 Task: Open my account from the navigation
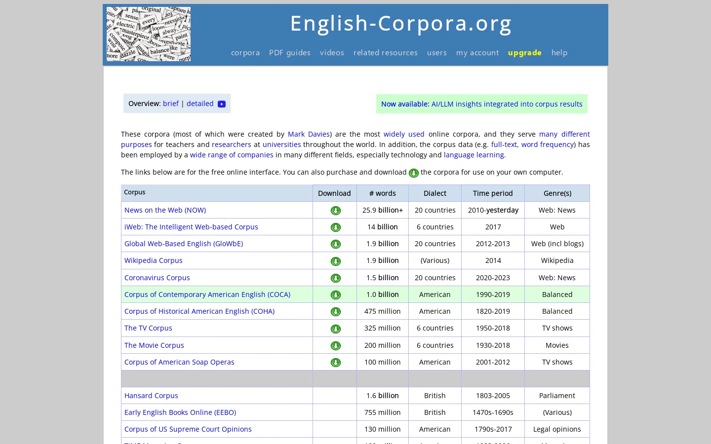tap(477, 53)
